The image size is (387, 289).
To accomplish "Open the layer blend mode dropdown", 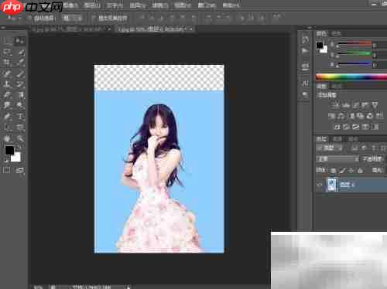I will [x=337, y=159].
